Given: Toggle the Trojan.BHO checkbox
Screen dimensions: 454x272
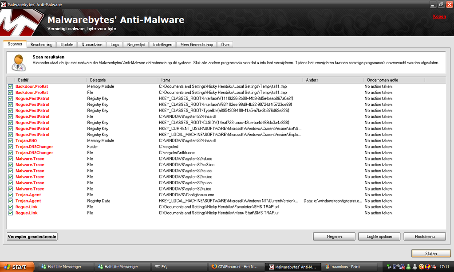Looking at the screenshot, I should pos(10,141).
